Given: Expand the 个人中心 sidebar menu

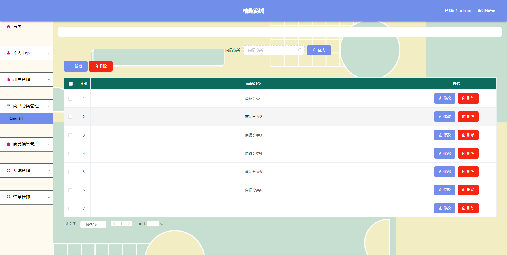Looking at the screenshot, I should coord(27,53).
